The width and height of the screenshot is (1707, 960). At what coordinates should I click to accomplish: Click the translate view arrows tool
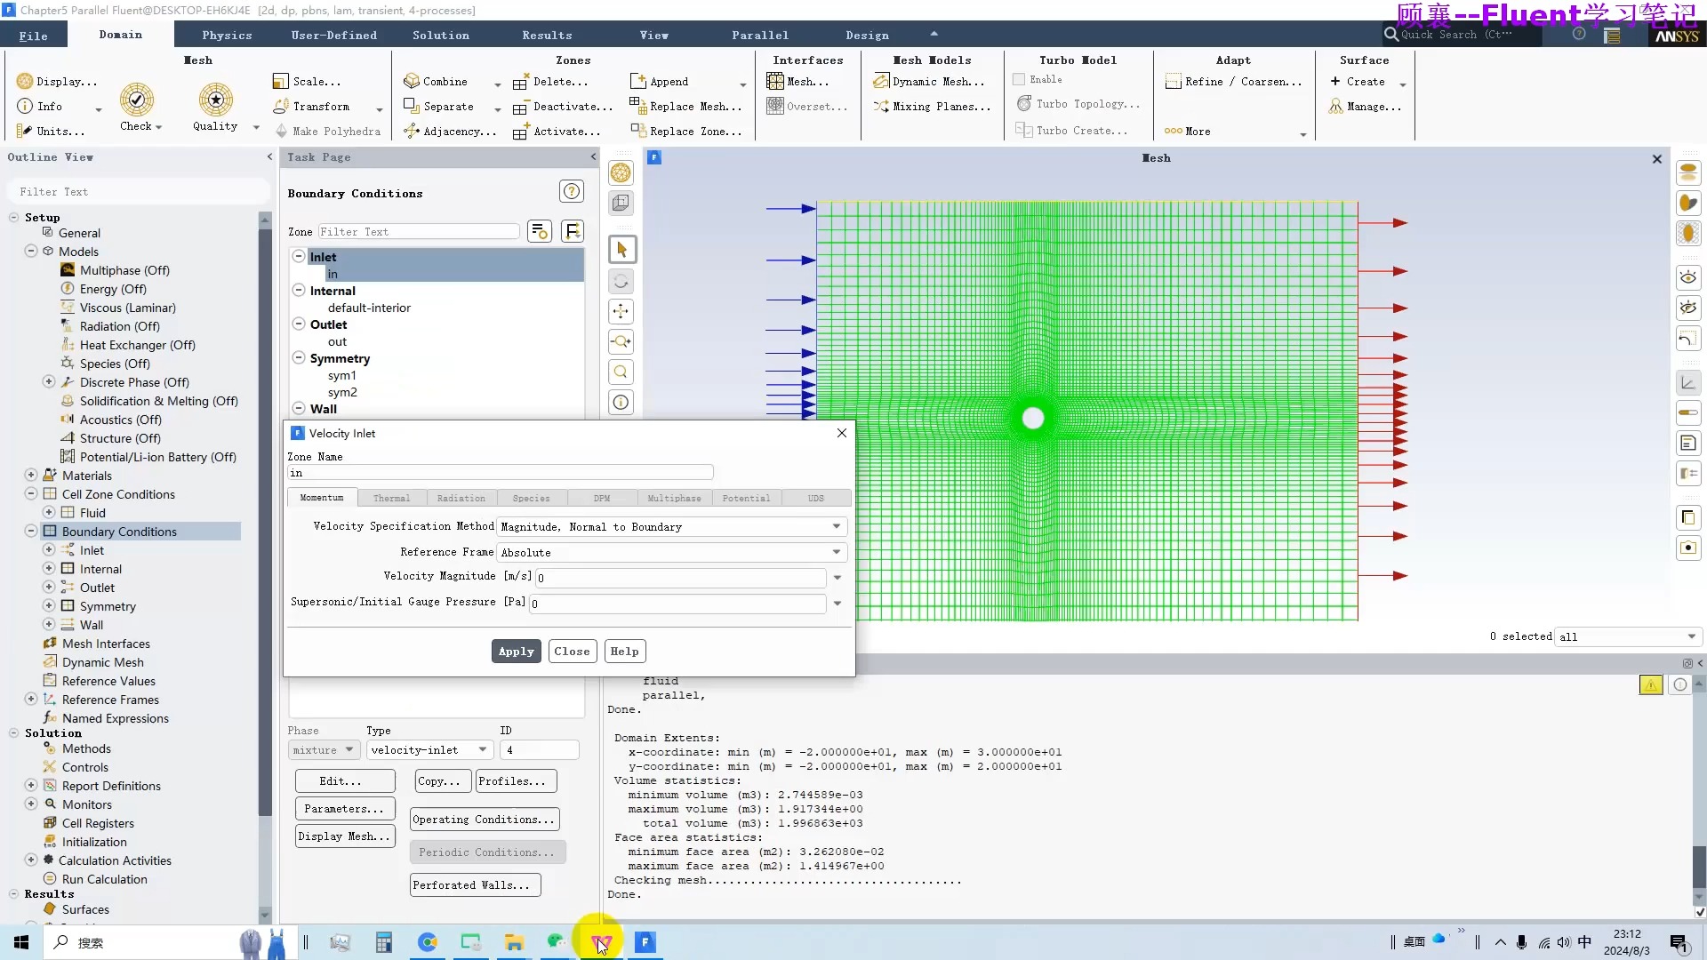[x=621, y=311]
